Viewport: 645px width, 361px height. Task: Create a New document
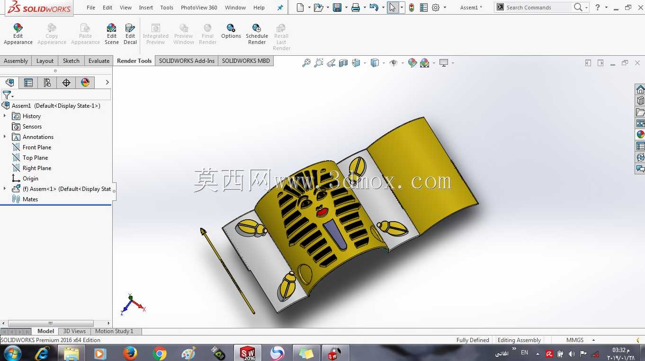[x=300, y=8]
